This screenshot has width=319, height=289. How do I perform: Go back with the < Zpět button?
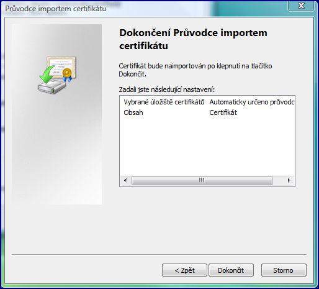pos(184,270)
